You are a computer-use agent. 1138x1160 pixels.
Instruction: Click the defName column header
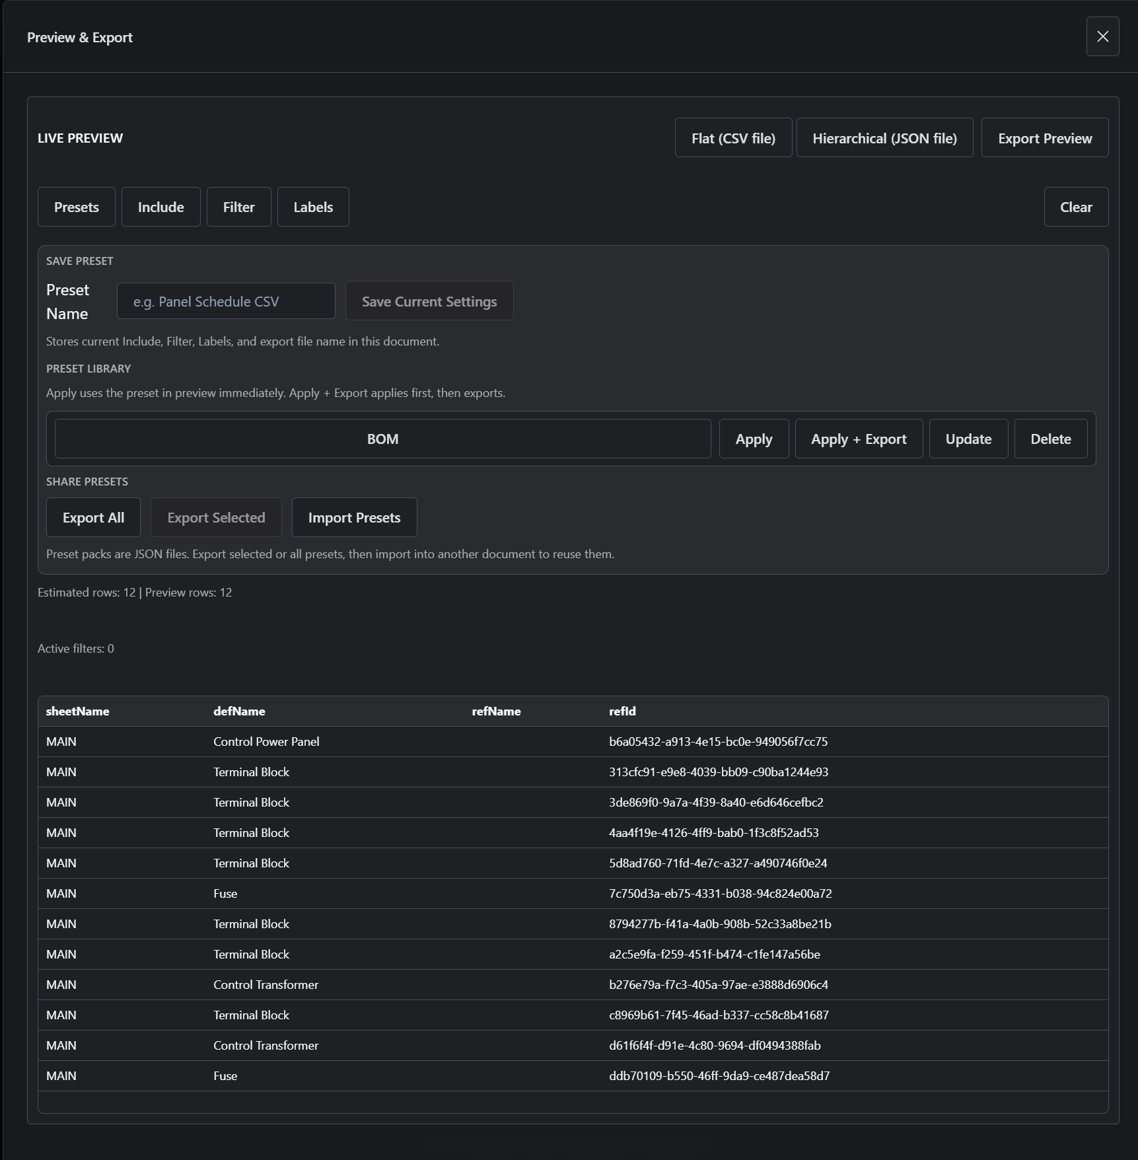click(239, 711)
